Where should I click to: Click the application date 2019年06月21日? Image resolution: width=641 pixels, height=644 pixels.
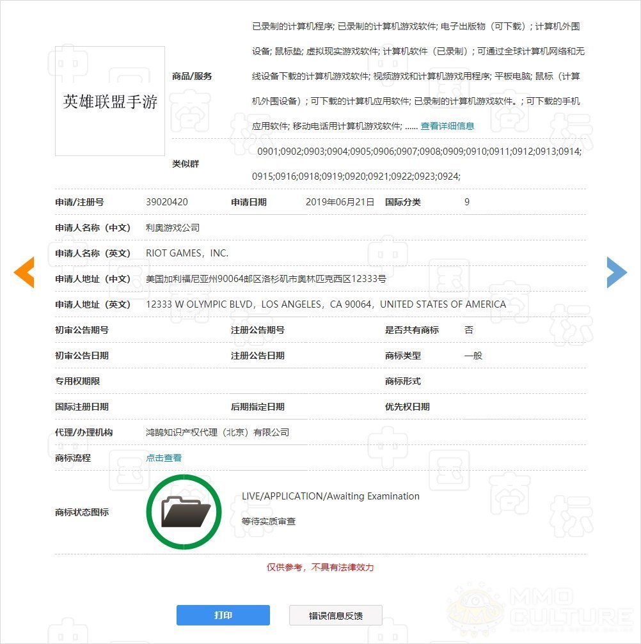tap(340, 202)
